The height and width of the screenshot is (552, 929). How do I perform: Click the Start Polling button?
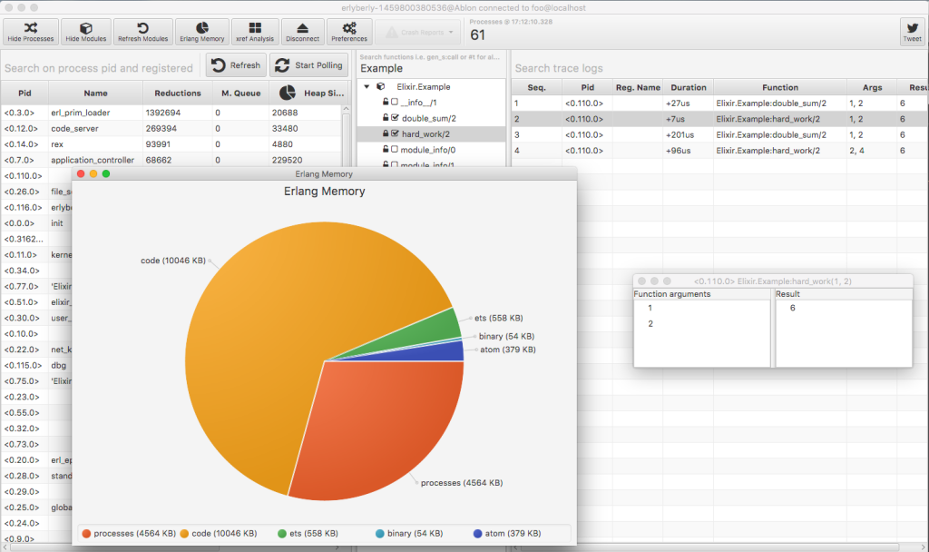308,65
